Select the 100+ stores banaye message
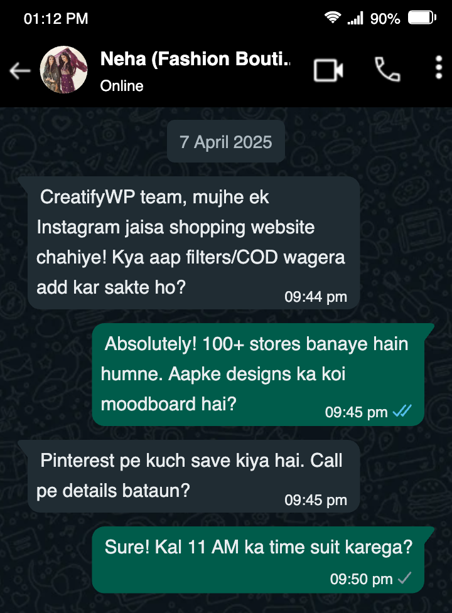 point(258,375)
